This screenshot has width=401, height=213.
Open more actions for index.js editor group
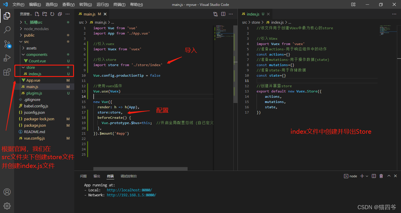(x=395, y=14)
